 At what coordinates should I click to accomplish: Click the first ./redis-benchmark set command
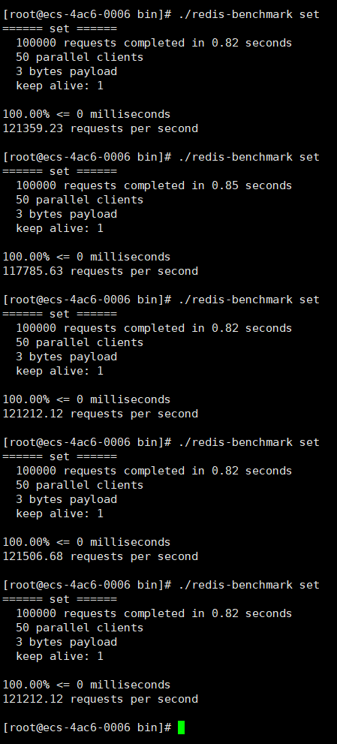(x=248, y=14)
